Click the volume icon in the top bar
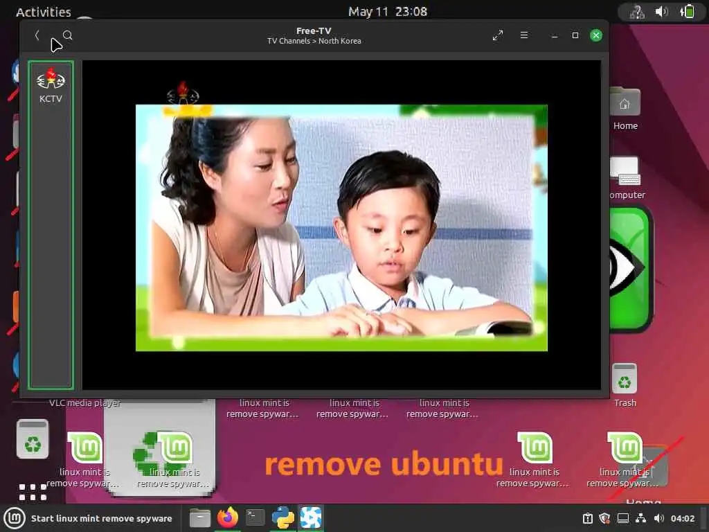 click(x=661, y=11)
